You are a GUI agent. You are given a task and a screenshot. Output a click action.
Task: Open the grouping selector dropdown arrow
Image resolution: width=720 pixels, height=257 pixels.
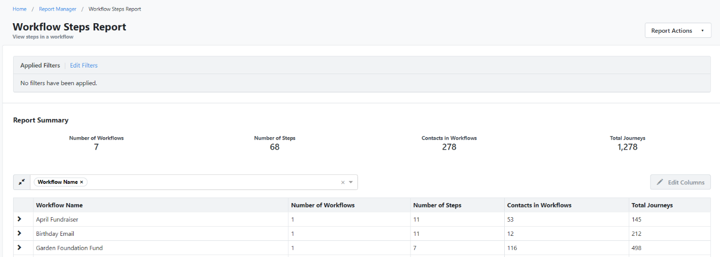click(x=351, y=182)
